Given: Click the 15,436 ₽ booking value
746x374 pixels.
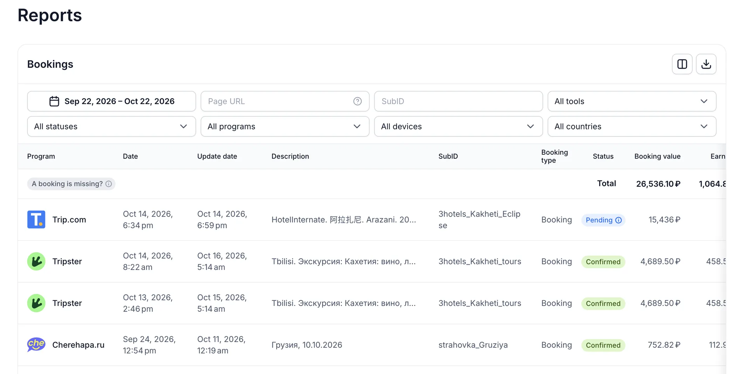Looking at the screenshot, I should tap(664, 220).
